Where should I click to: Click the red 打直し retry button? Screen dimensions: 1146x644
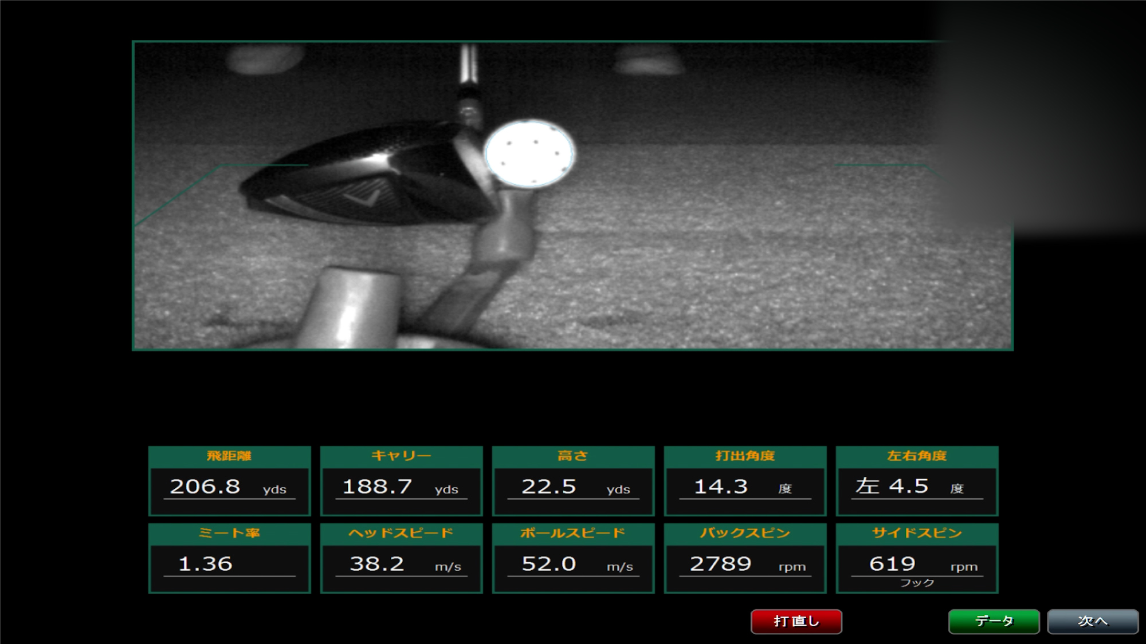tap(796, 621)
